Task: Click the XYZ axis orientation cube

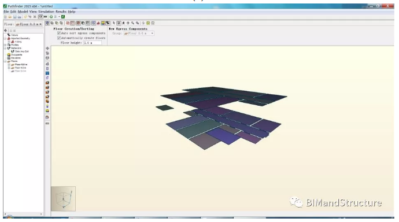Action: [x=64, y=199]
